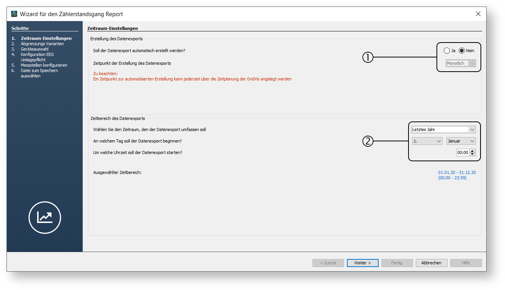
Task: Select the 'Nein' radio button
Action: (x=462, y=51)
